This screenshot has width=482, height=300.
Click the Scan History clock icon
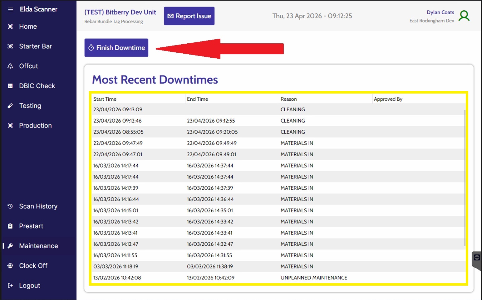click(x=10, y=206)
